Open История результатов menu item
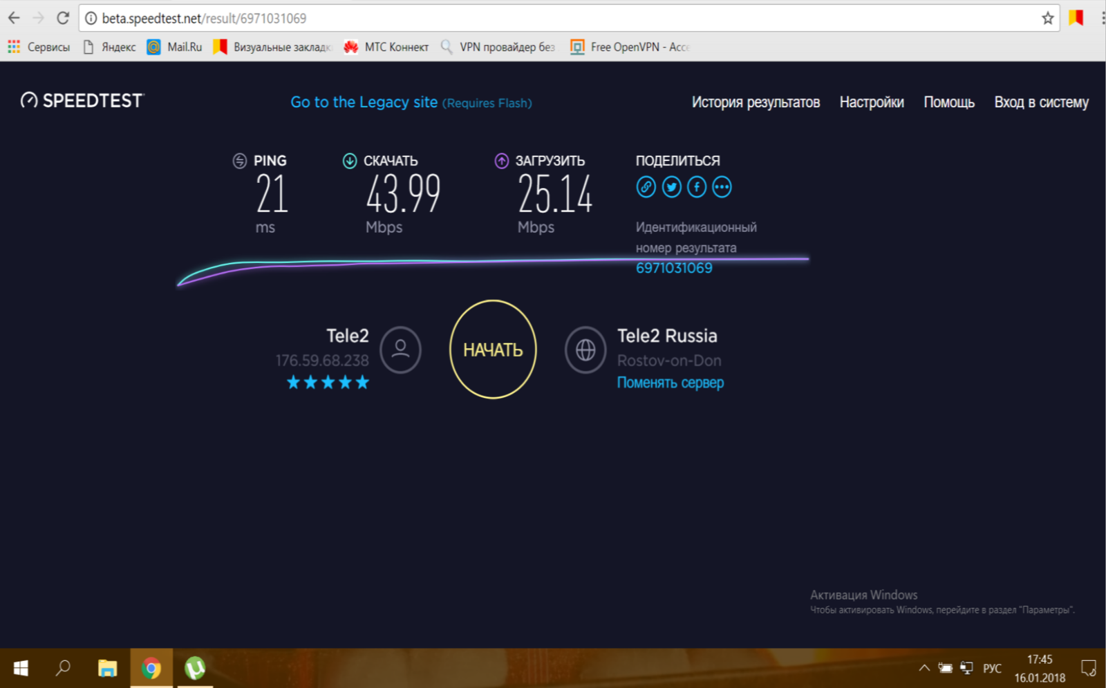This screenshot has height=688, width=1106. pyautogui.click(x=756, y=102)
